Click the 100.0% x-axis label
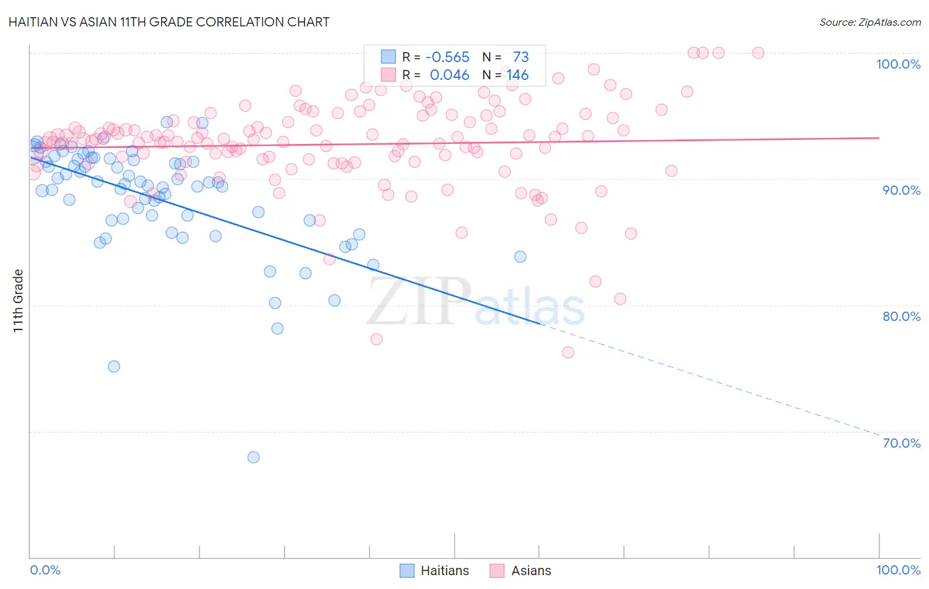 click(898, 570)
